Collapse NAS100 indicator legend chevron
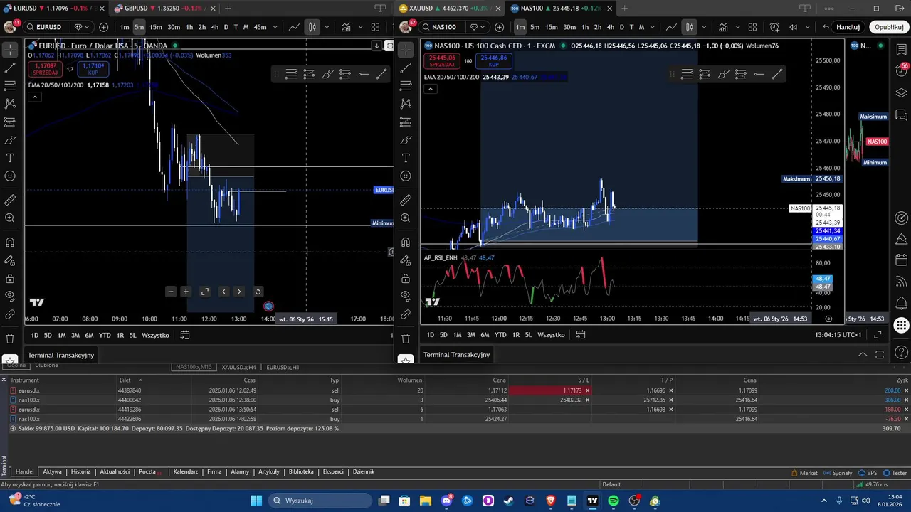 point(430,89)
